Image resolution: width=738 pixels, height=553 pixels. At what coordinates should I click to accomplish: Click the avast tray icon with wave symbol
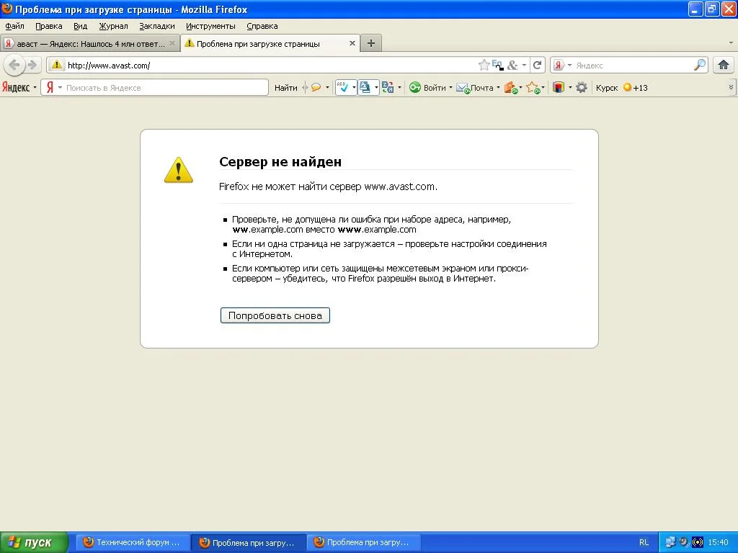697,542
